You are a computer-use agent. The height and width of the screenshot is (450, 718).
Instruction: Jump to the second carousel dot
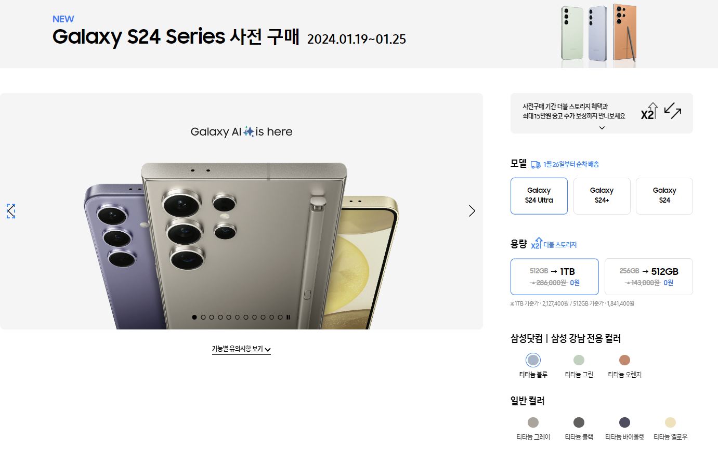tap(203, 317)
